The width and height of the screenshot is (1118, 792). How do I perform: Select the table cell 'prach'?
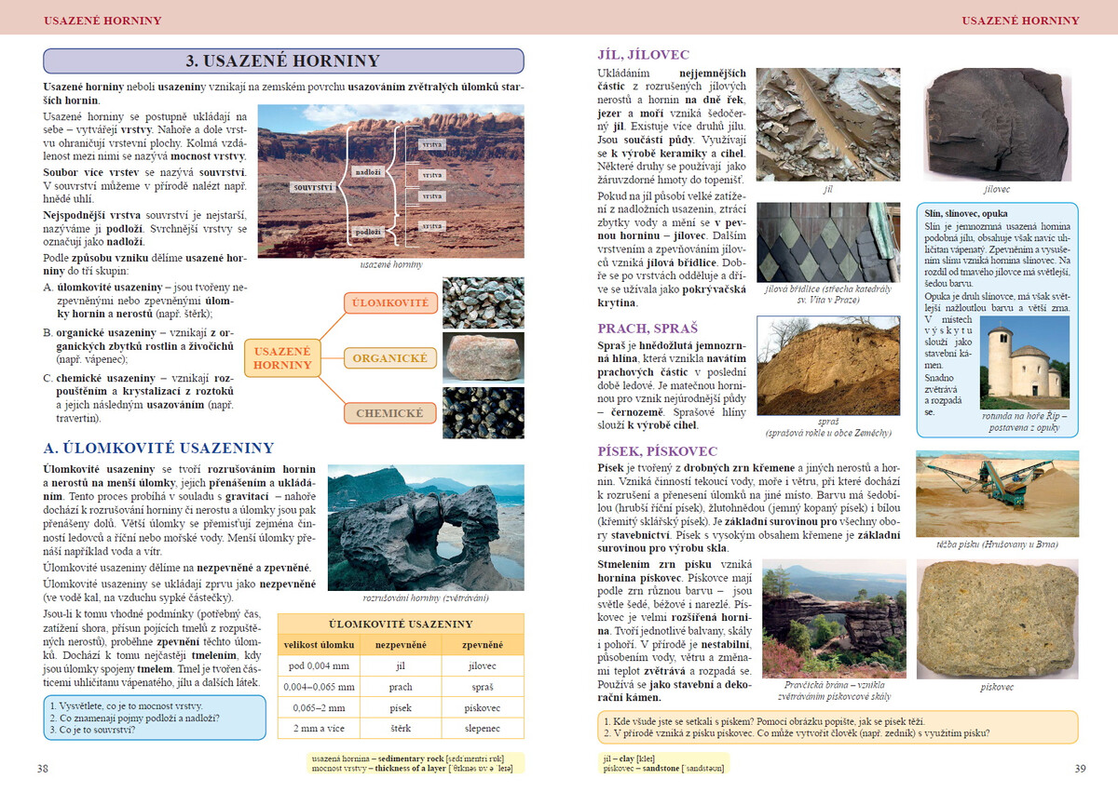click(x=400, y=687)
